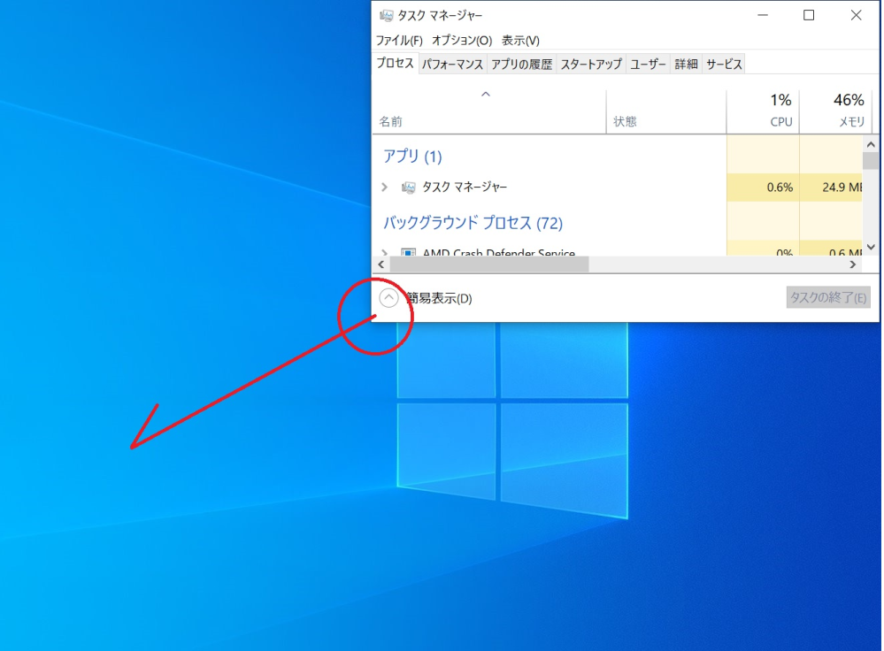Click the 簡易表示 collapse arrow icon
Screen dimensions: 884x651
(x=388, y=297)
